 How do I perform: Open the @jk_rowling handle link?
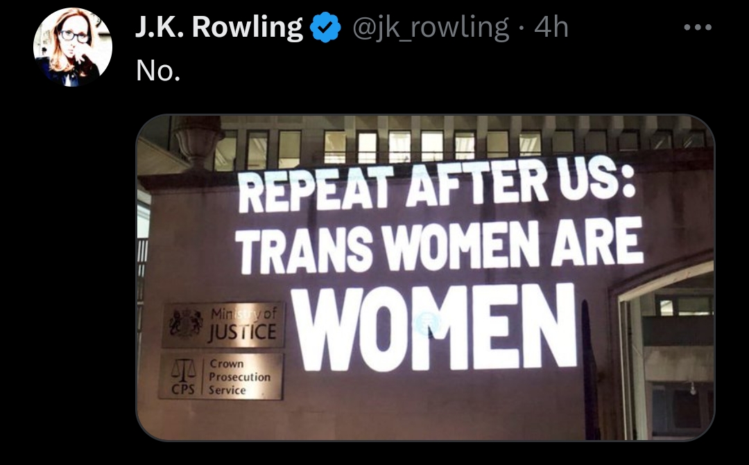tap(431, 28)
